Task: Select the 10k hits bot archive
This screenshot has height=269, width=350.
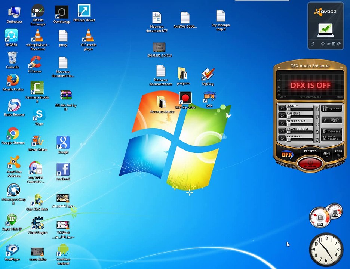Action: [66, 101]
